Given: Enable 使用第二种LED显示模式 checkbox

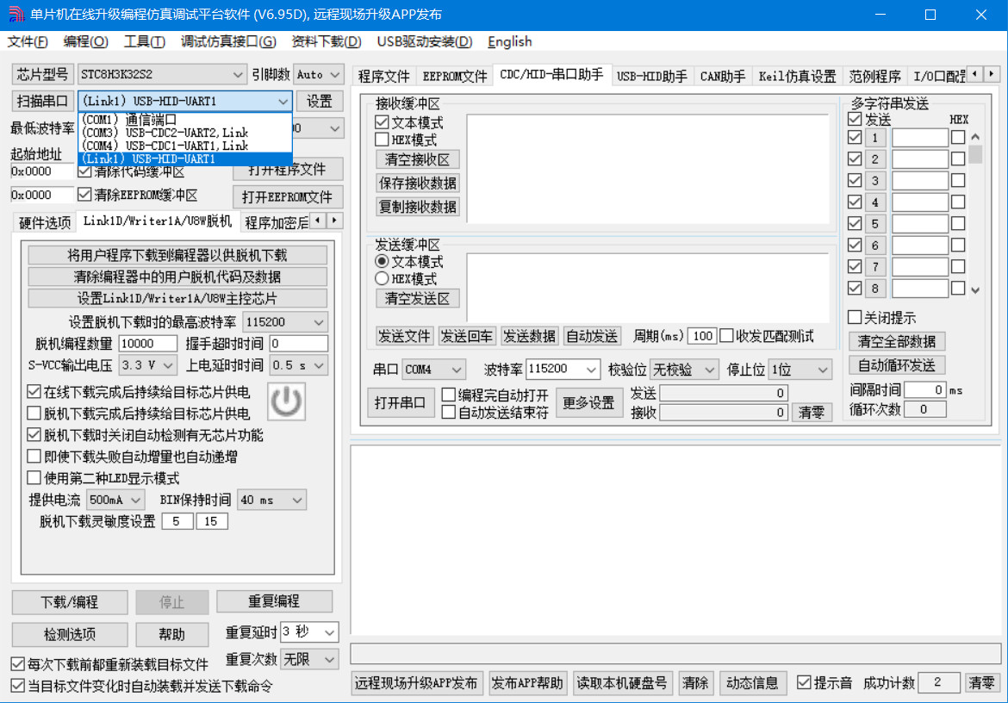Looking at the screenshot, I should click(x=34, y=477).
